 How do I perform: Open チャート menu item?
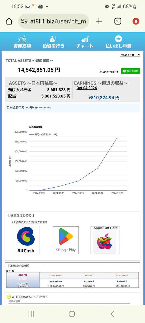85,42
